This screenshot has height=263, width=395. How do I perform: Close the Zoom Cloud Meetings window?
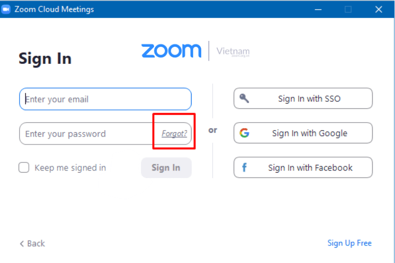[x=378, y=9]
